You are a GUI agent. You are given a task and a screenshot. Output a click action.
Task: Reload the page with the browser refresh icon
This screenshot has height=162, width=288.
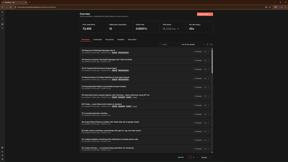coord(10,7)
